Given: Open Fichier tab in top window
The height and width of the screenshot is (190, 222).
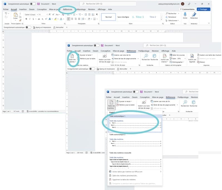Looking at the screenshot, I should pos(6,9).
